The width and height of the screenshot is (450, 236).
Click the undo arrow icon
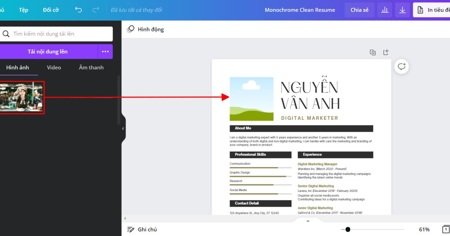[78, 10]
